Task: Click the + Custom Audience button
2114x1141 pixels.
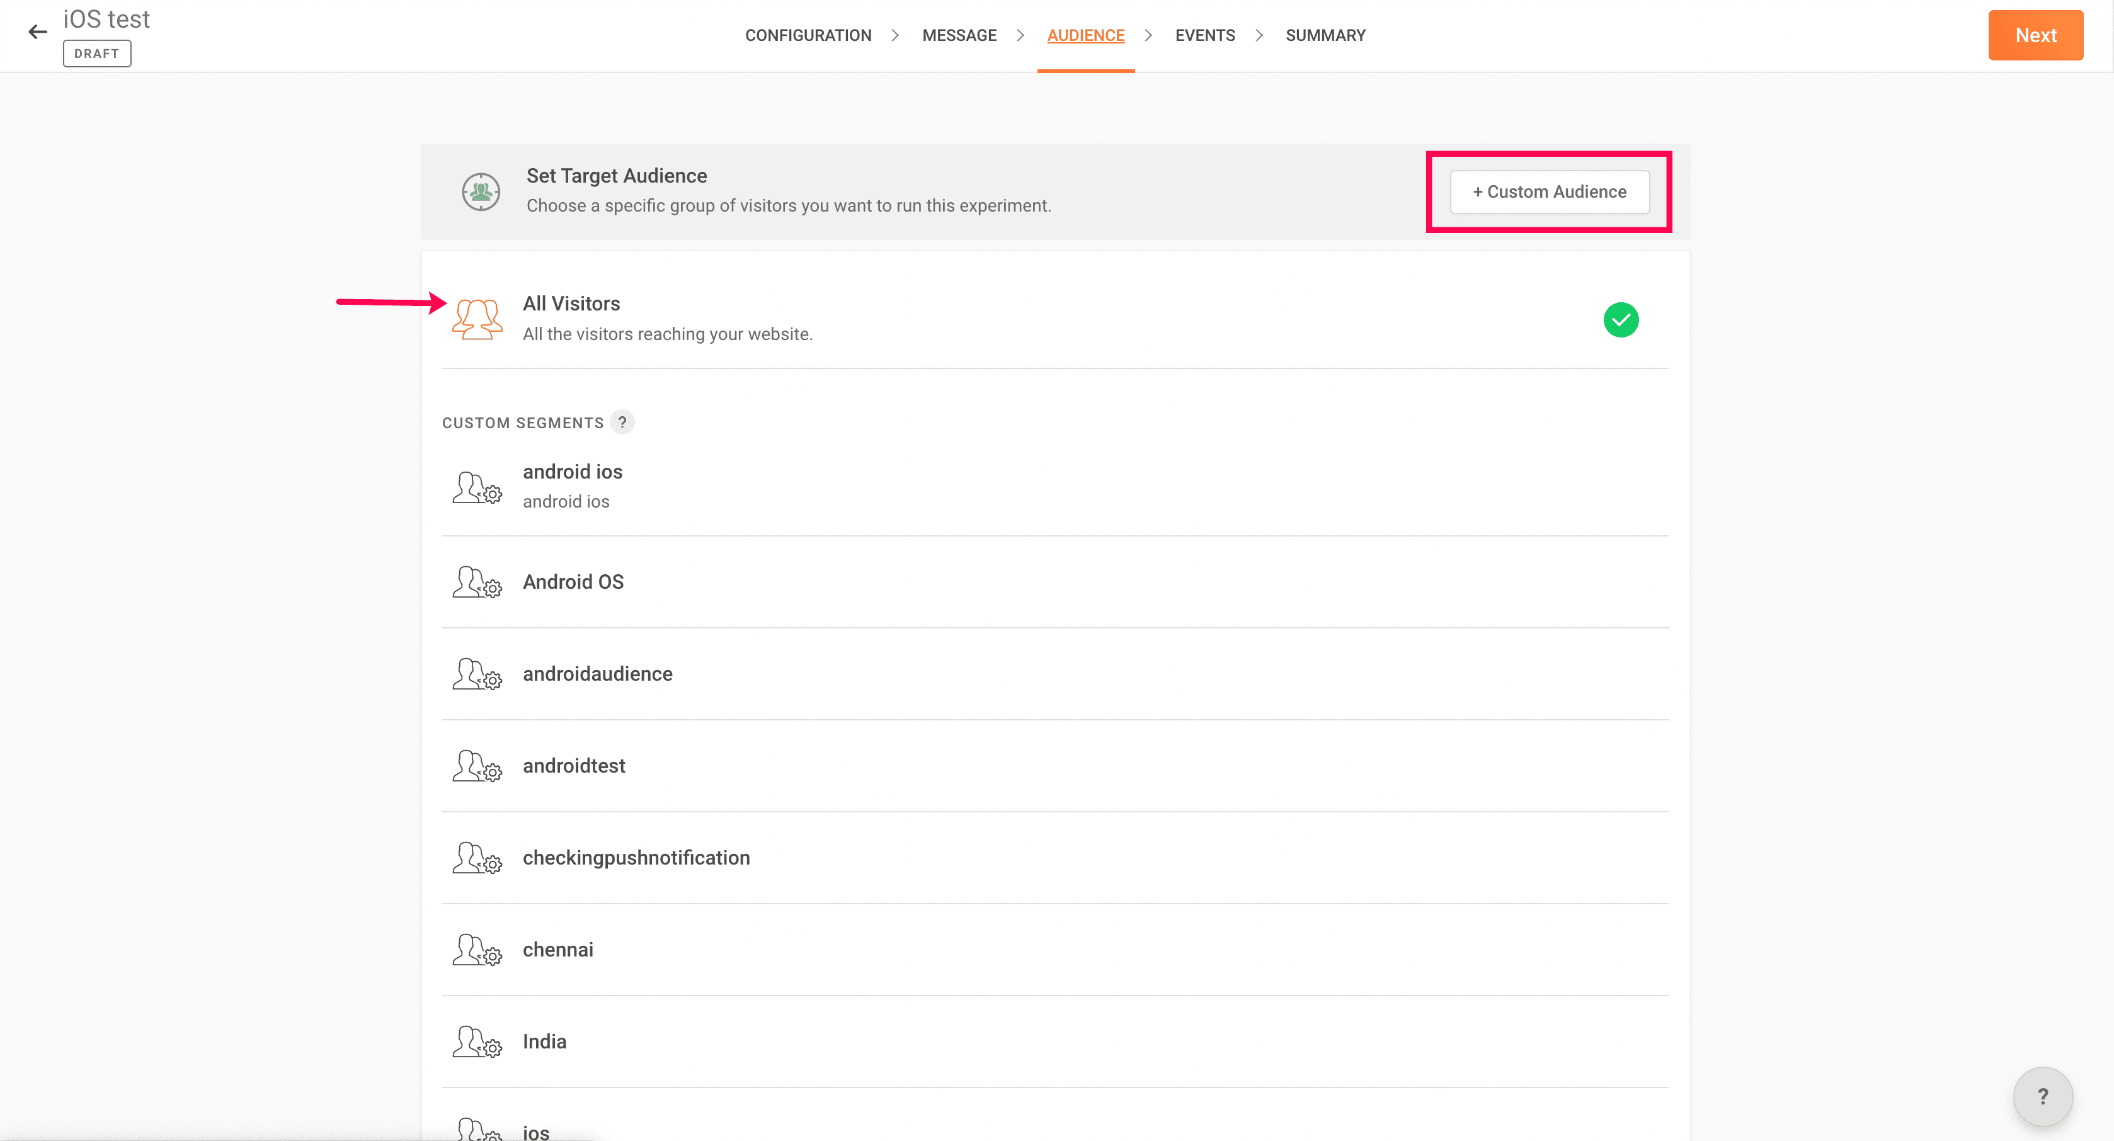Action: pyautogui.click(x=1550, y=192)
